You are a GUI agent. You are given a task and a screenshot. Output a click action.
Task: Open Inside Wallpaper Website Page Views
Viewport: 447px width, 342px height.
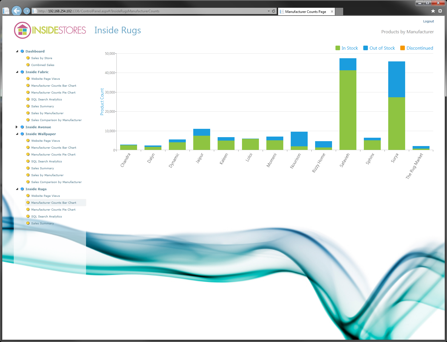click(46, 141)
